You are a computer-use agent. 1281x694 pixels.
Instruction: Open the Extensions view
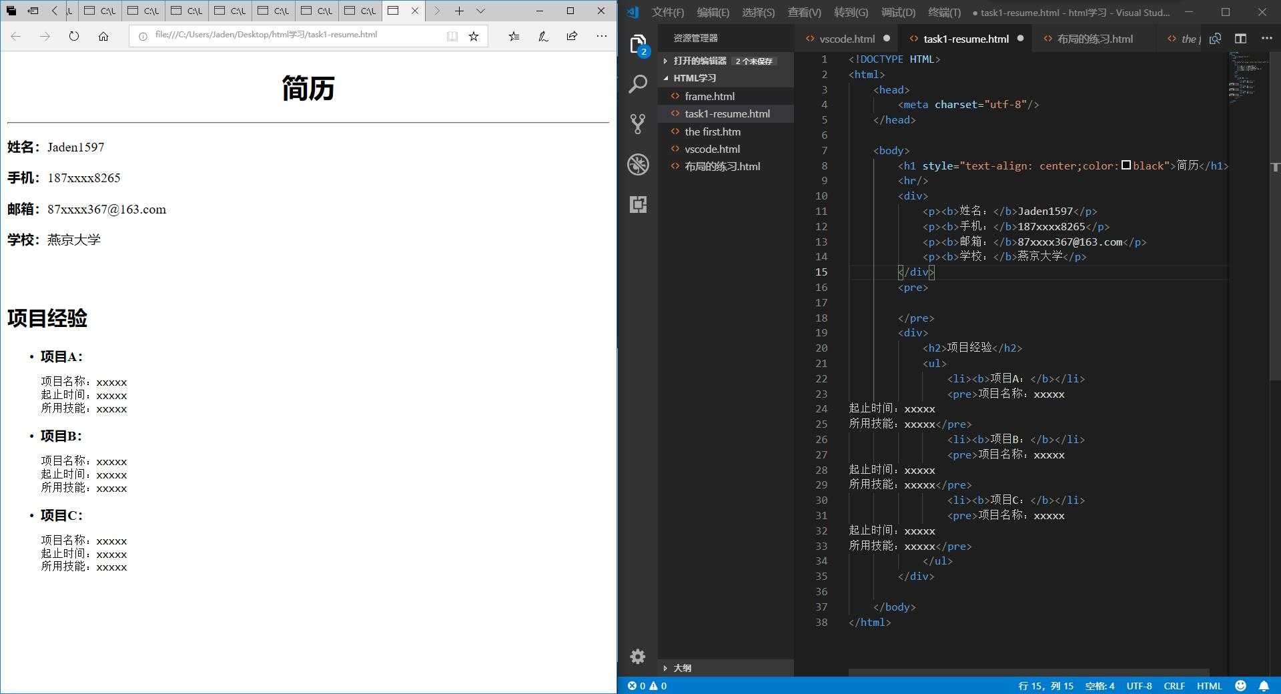click(638, 204)
